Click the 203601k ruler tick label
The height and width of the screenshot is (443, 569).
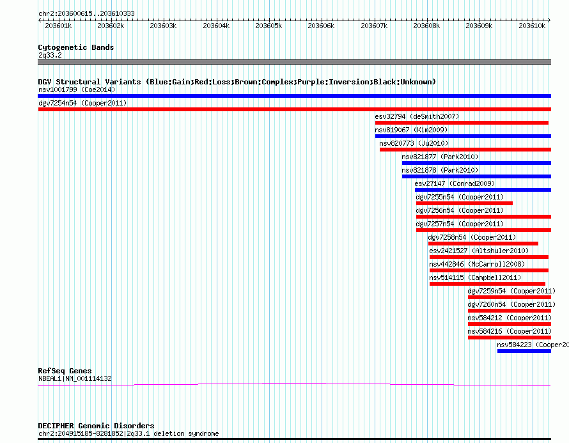pos(58,26)
